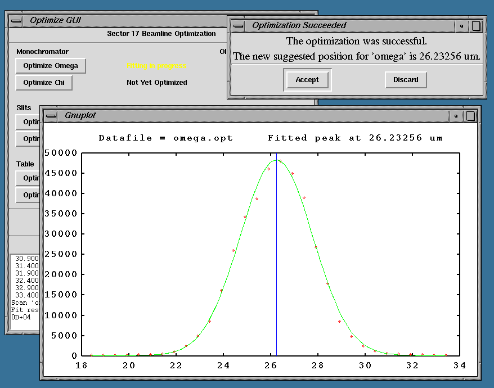494x388 pixels.
Task: Click inside the scan log text area
Action: point(25,292)
